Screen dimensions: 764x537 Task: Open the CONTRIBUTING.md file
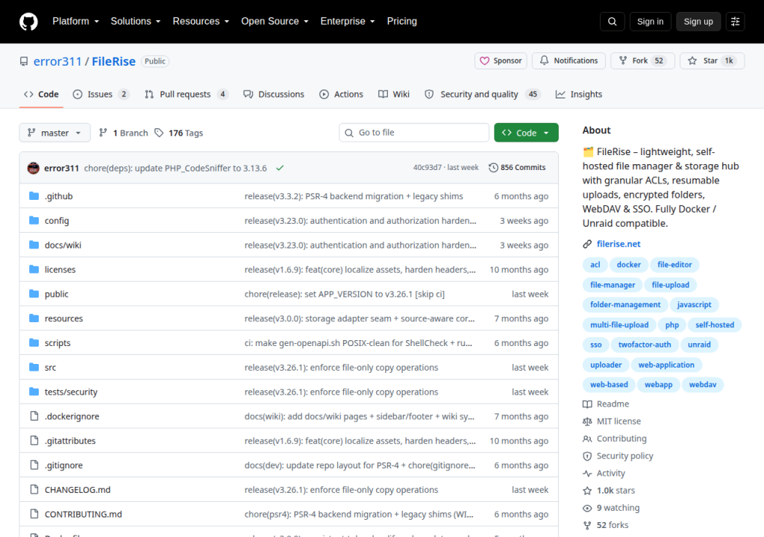click(84, 514)
